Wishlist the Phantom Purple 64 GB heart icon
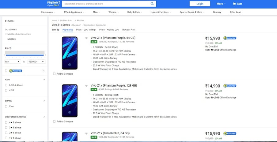 [x=87, y=38]
